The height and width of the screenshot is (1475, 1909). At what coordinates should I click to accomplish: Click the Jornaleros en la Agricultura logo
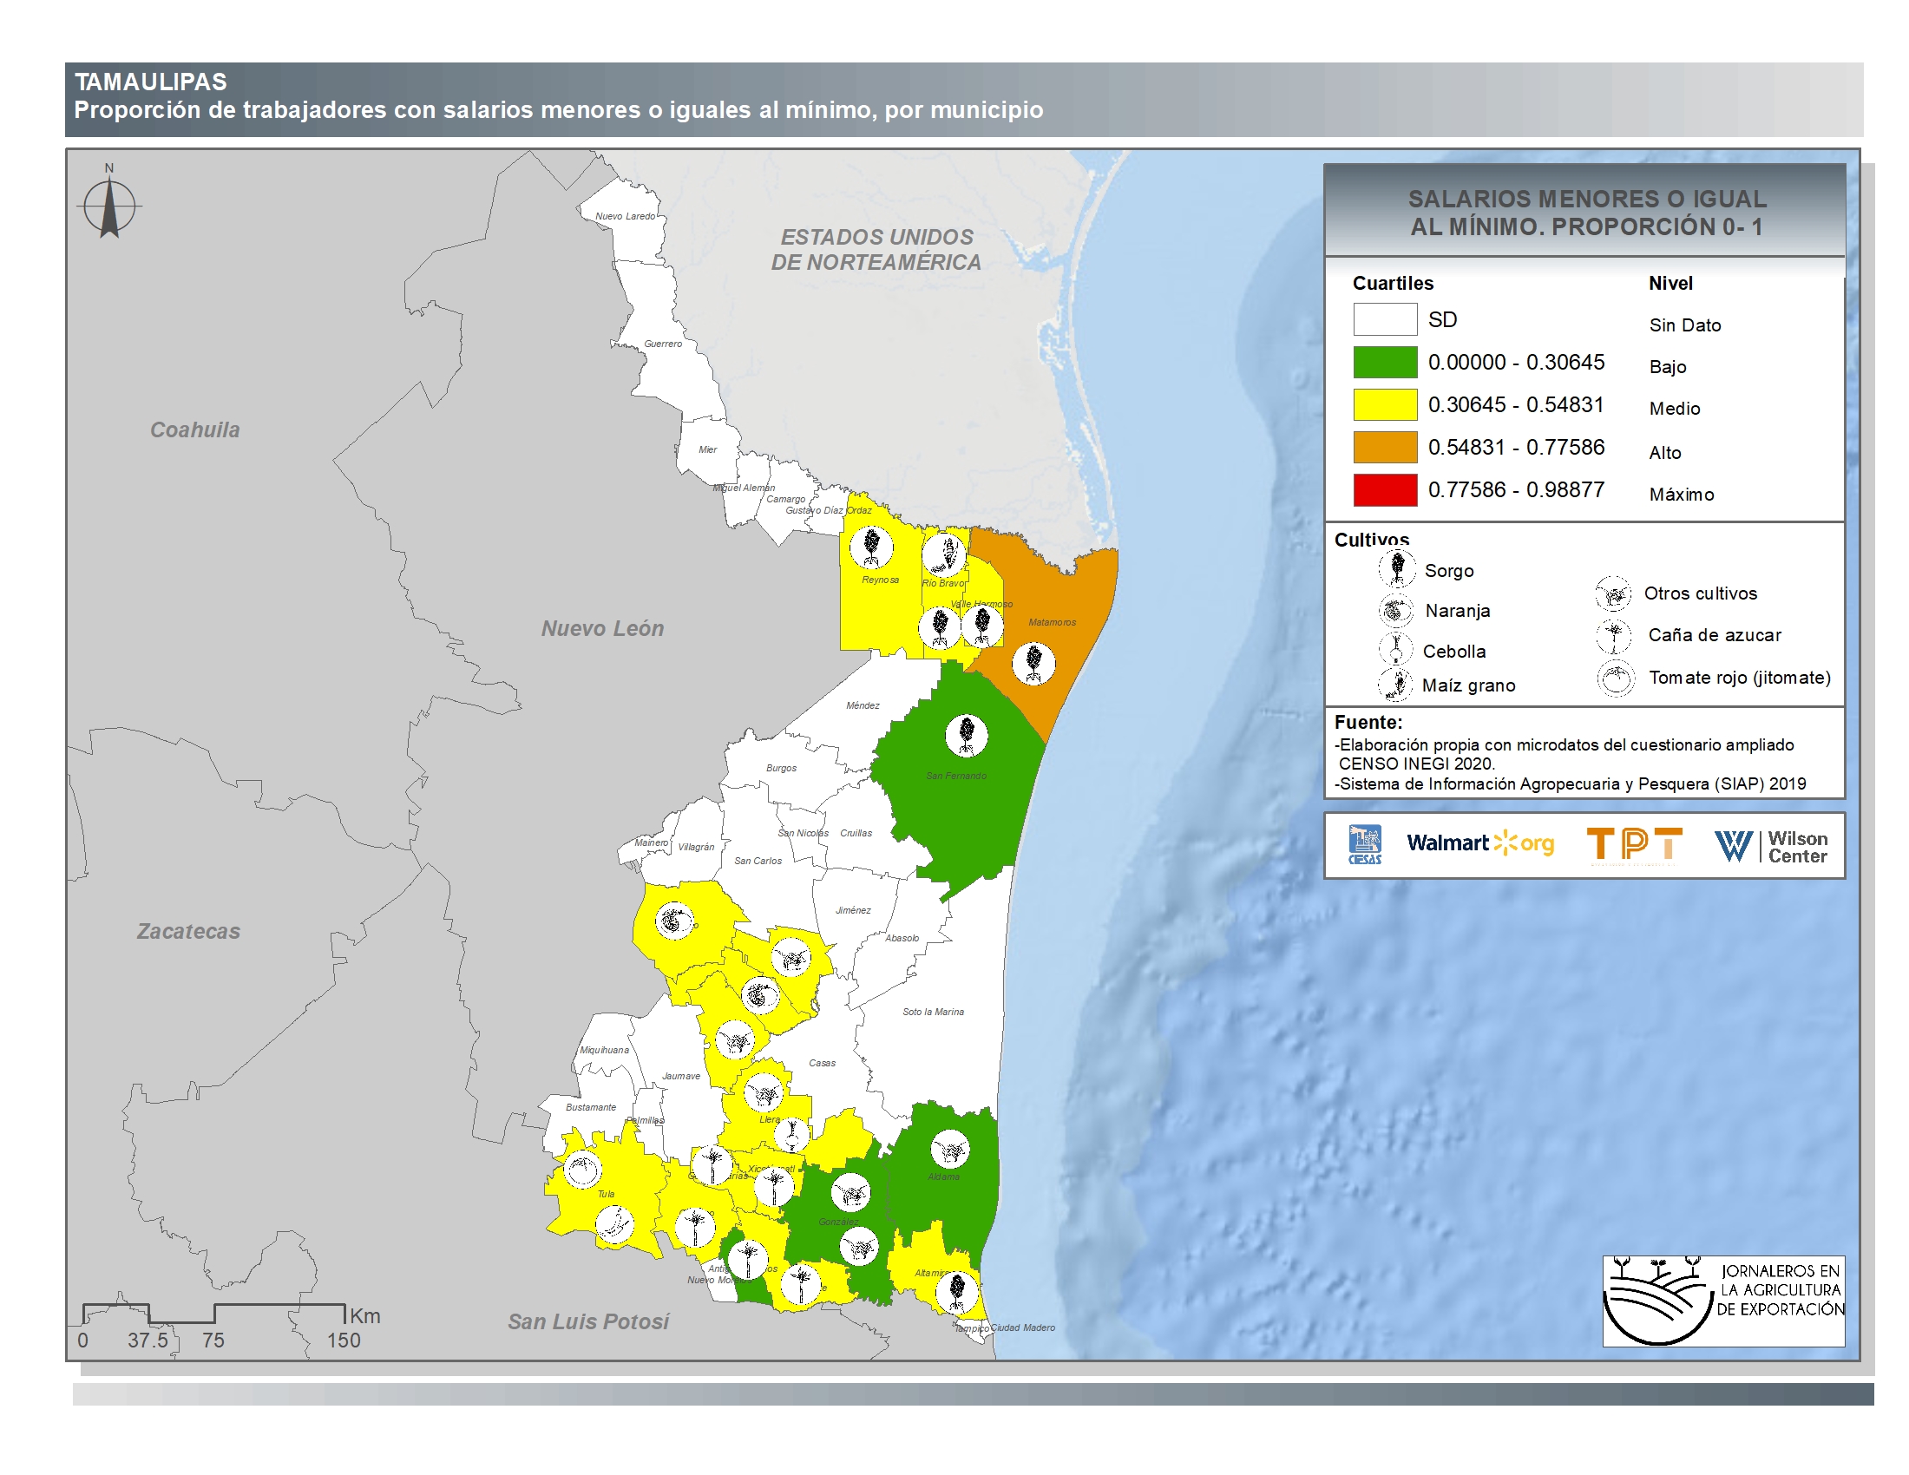point(1722,1301)
